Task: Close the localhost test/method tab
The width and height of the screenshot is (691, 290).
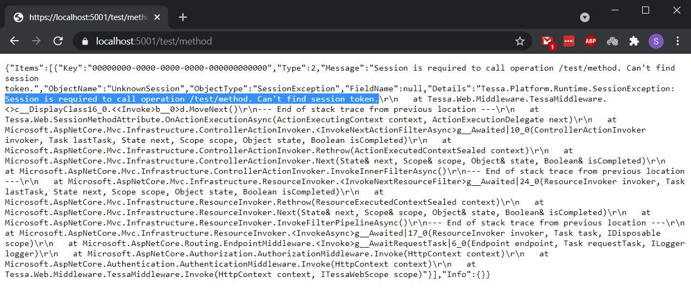Action: pyautogui.click(x=157, y=17)
